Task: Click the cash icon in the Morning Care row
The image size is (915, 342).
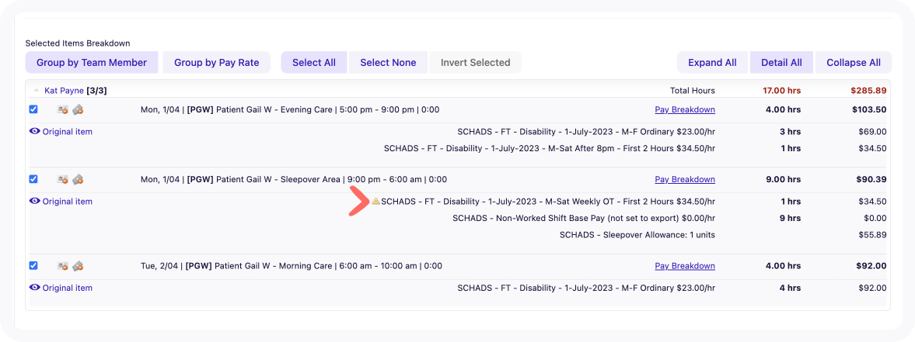Action: pos(78,266)
